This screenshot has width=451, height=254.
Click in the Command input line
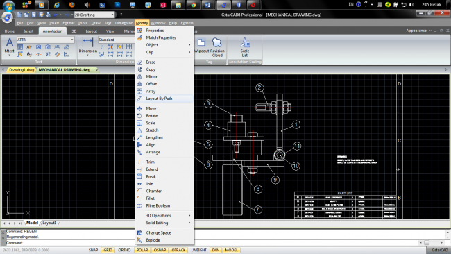(x=213, y=243)
